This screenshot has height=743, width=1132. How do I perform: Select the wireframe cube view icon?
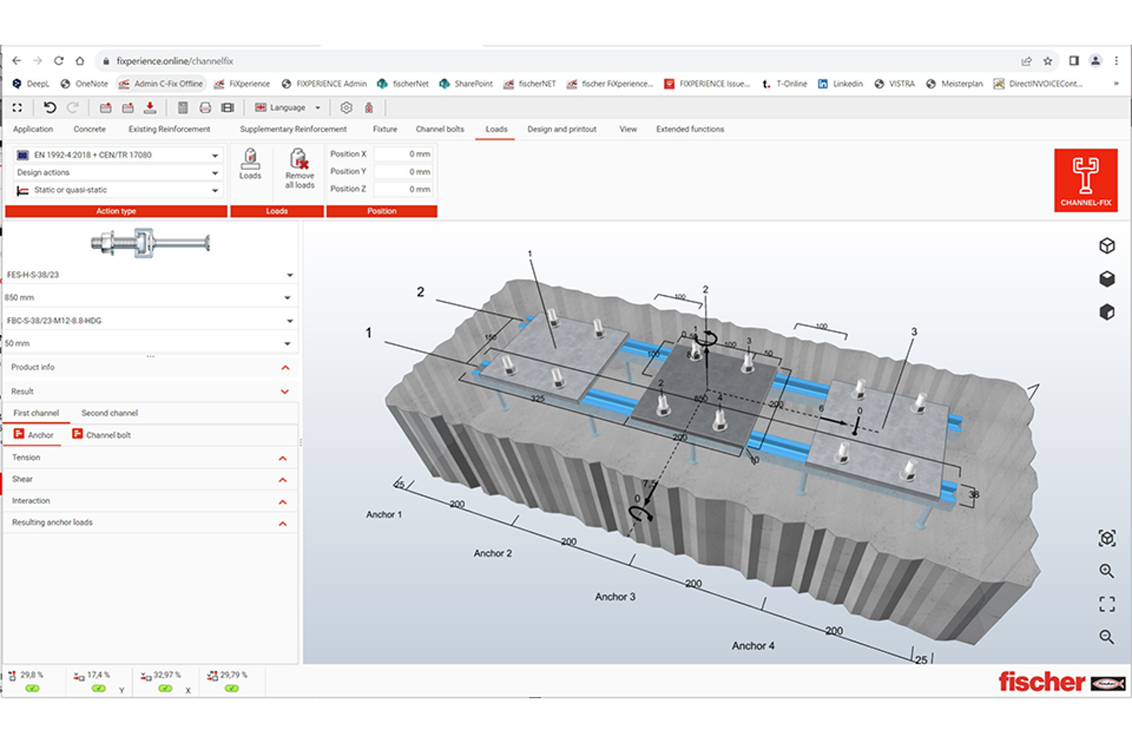(1107, 246)
